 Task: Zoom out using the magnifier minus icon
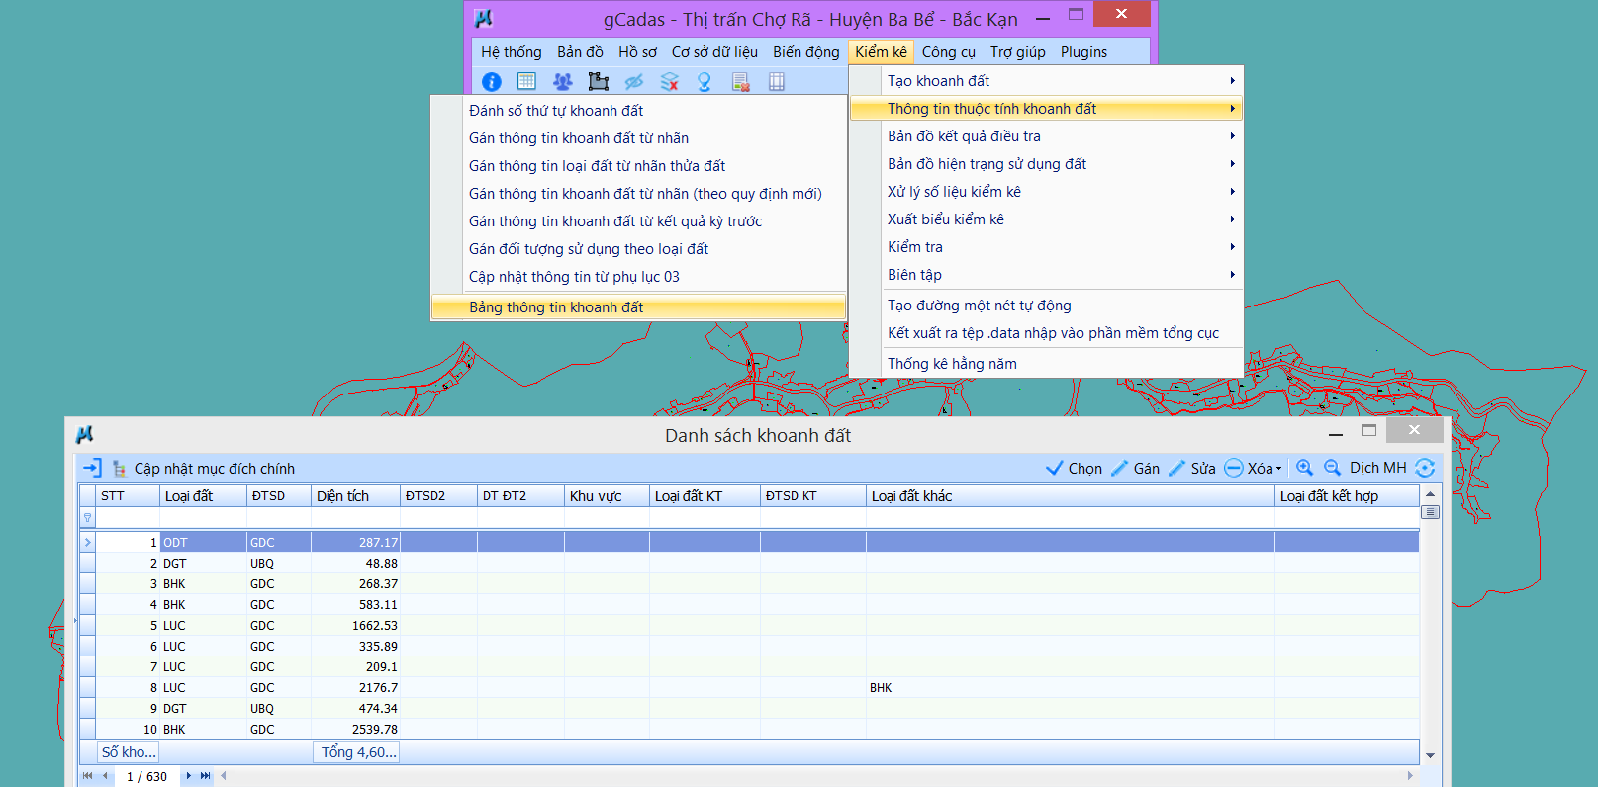point(1333,468)
